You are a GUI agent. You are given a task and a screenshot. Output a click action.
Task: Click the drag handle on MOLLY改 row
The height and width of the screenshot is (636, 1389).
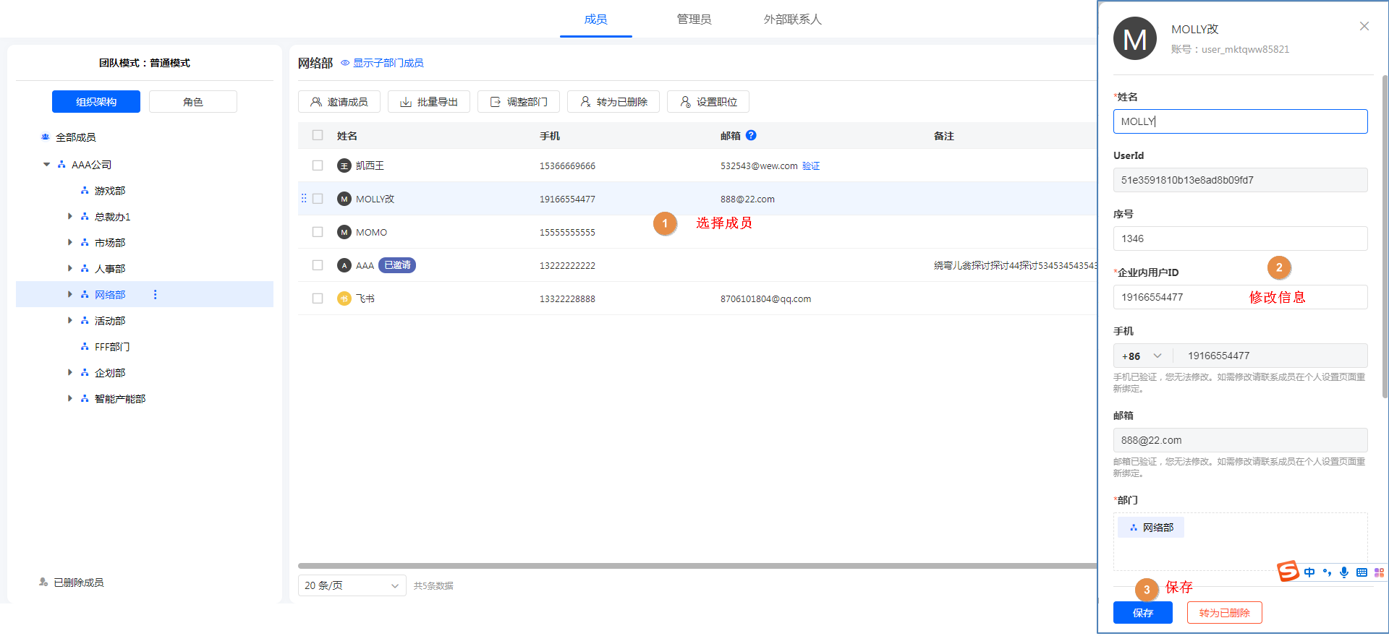point(304,199)
